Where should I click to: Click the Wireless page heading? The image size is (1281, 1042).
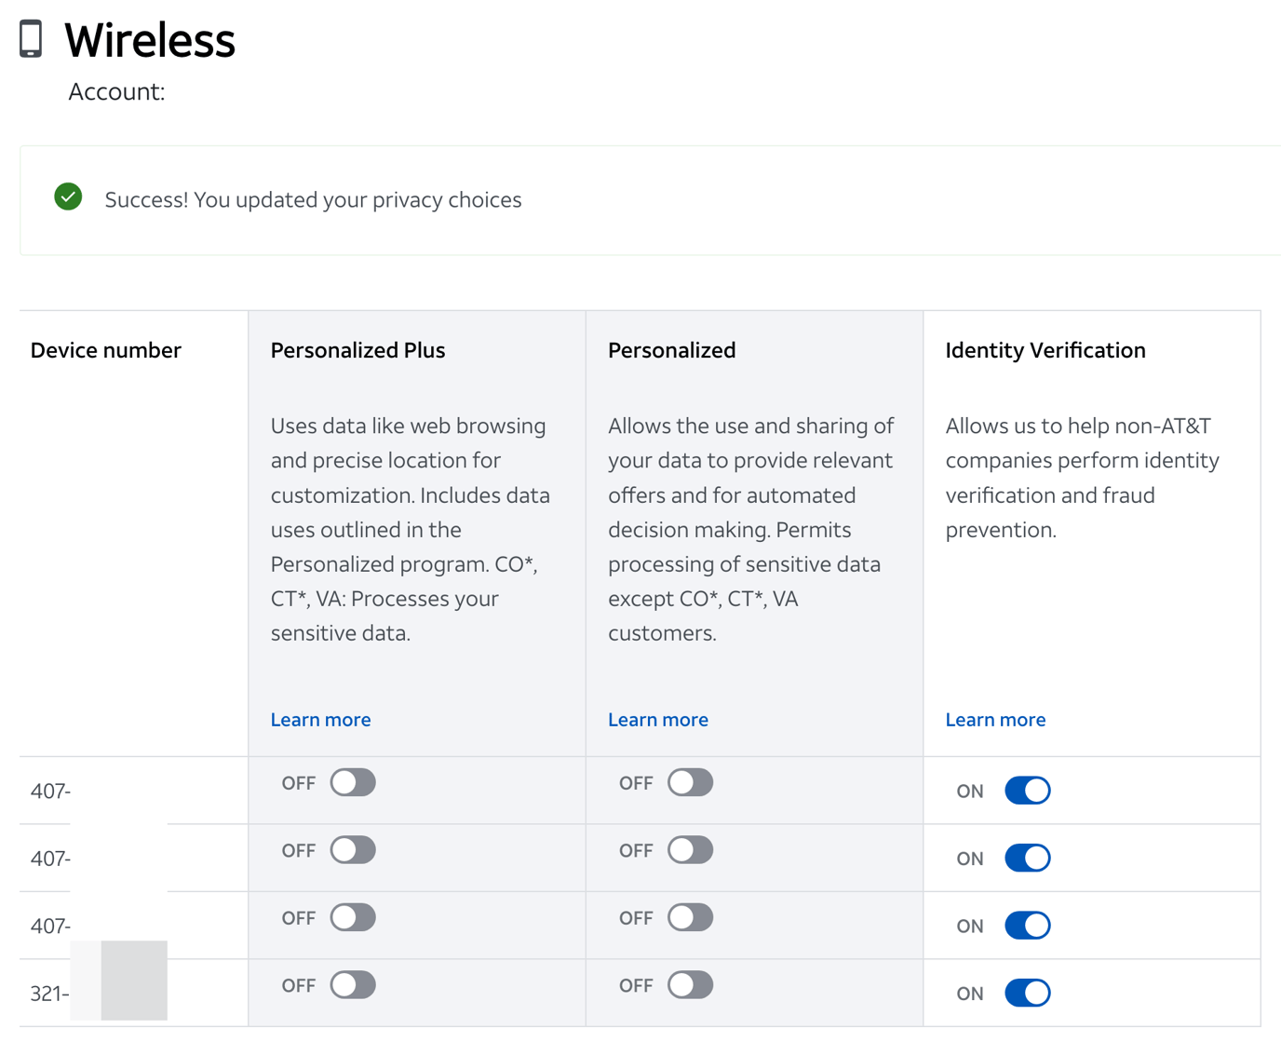click(150, 41)
